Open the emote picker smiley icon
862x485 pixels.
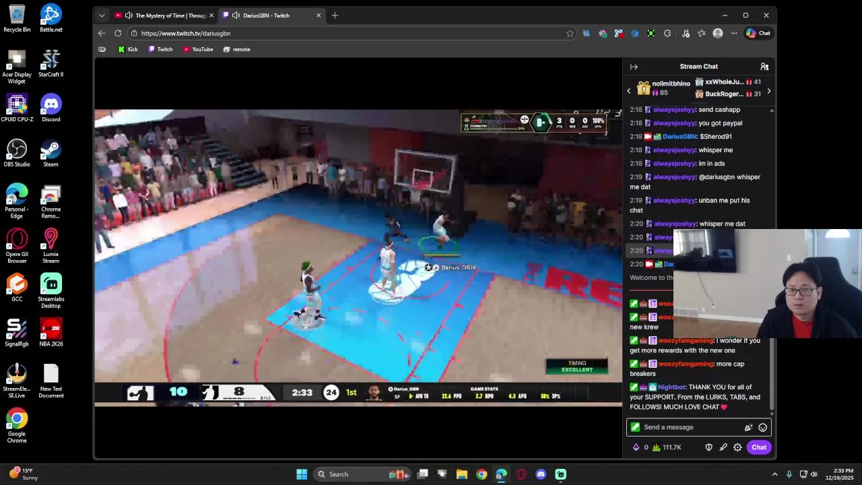(762, 427)
